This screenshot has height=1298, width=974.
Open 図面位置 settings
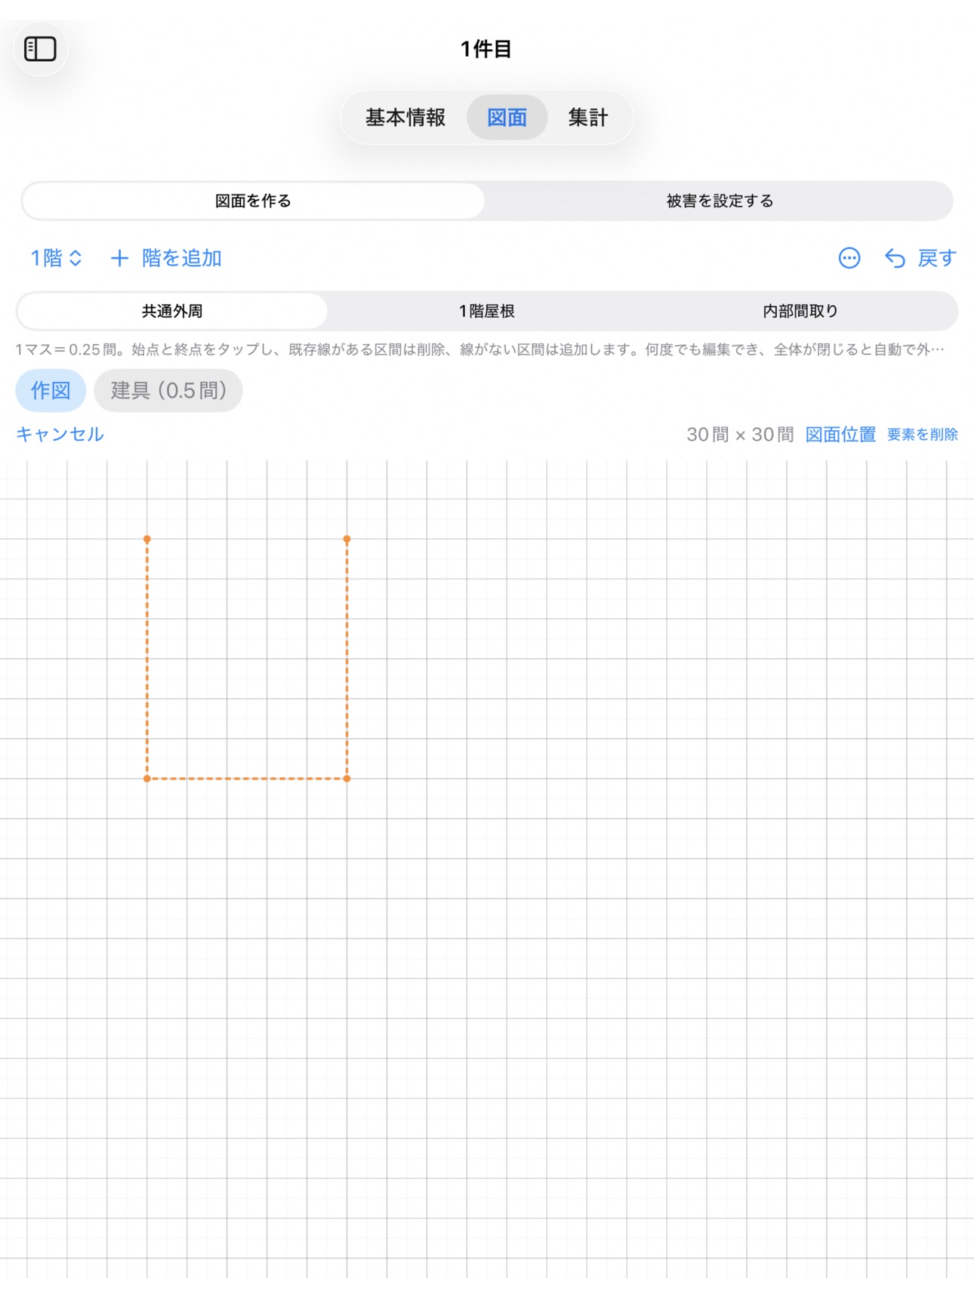(x=840, y=435)
